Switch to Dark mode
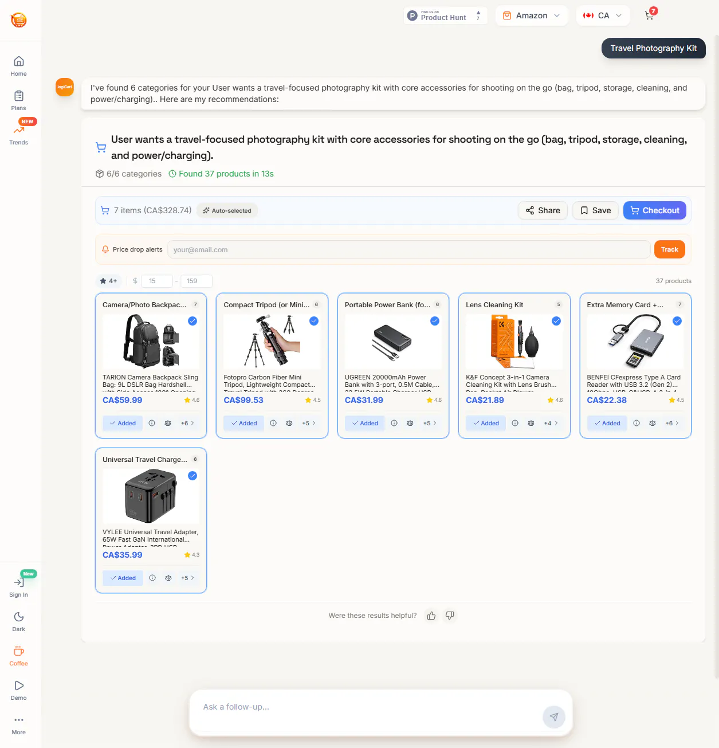 [19, 621]
